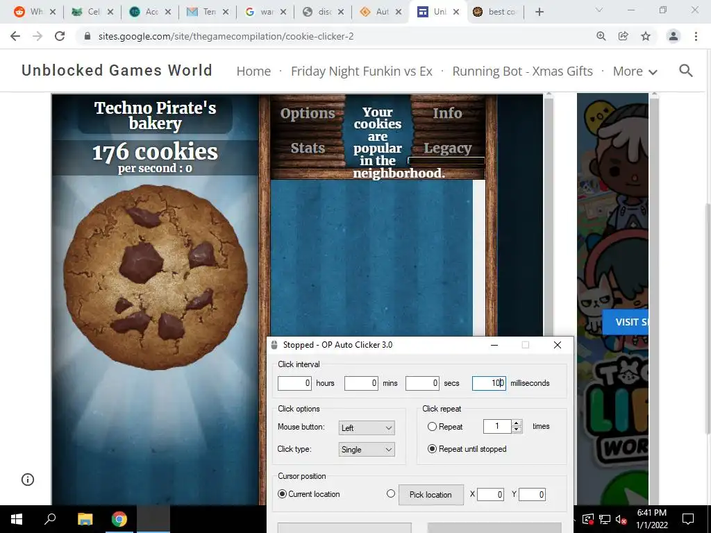
Task: Click the hours interval field
Action: point(294,383)
